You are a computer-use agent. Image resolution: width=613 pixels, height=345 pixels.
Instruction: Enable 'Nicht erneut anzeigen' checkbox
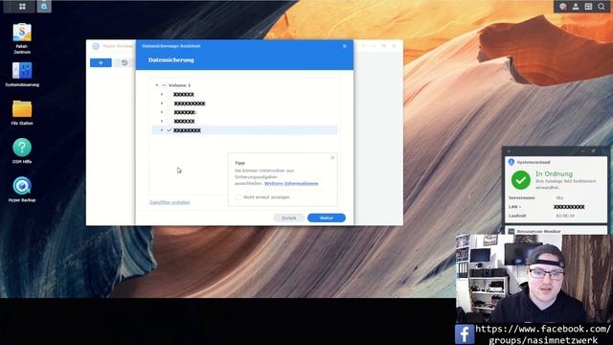pos(238,197)
